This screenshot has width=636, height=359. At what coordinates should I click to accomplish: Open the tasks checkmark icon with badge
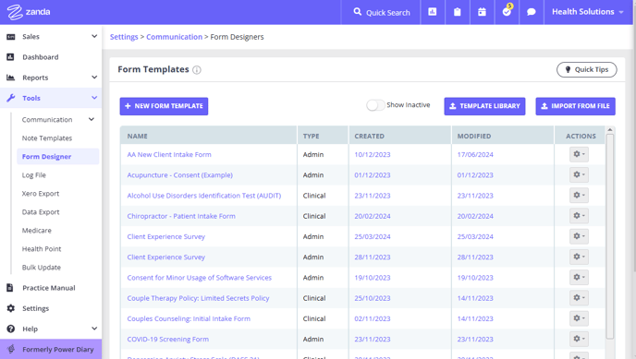pos(507,11)
